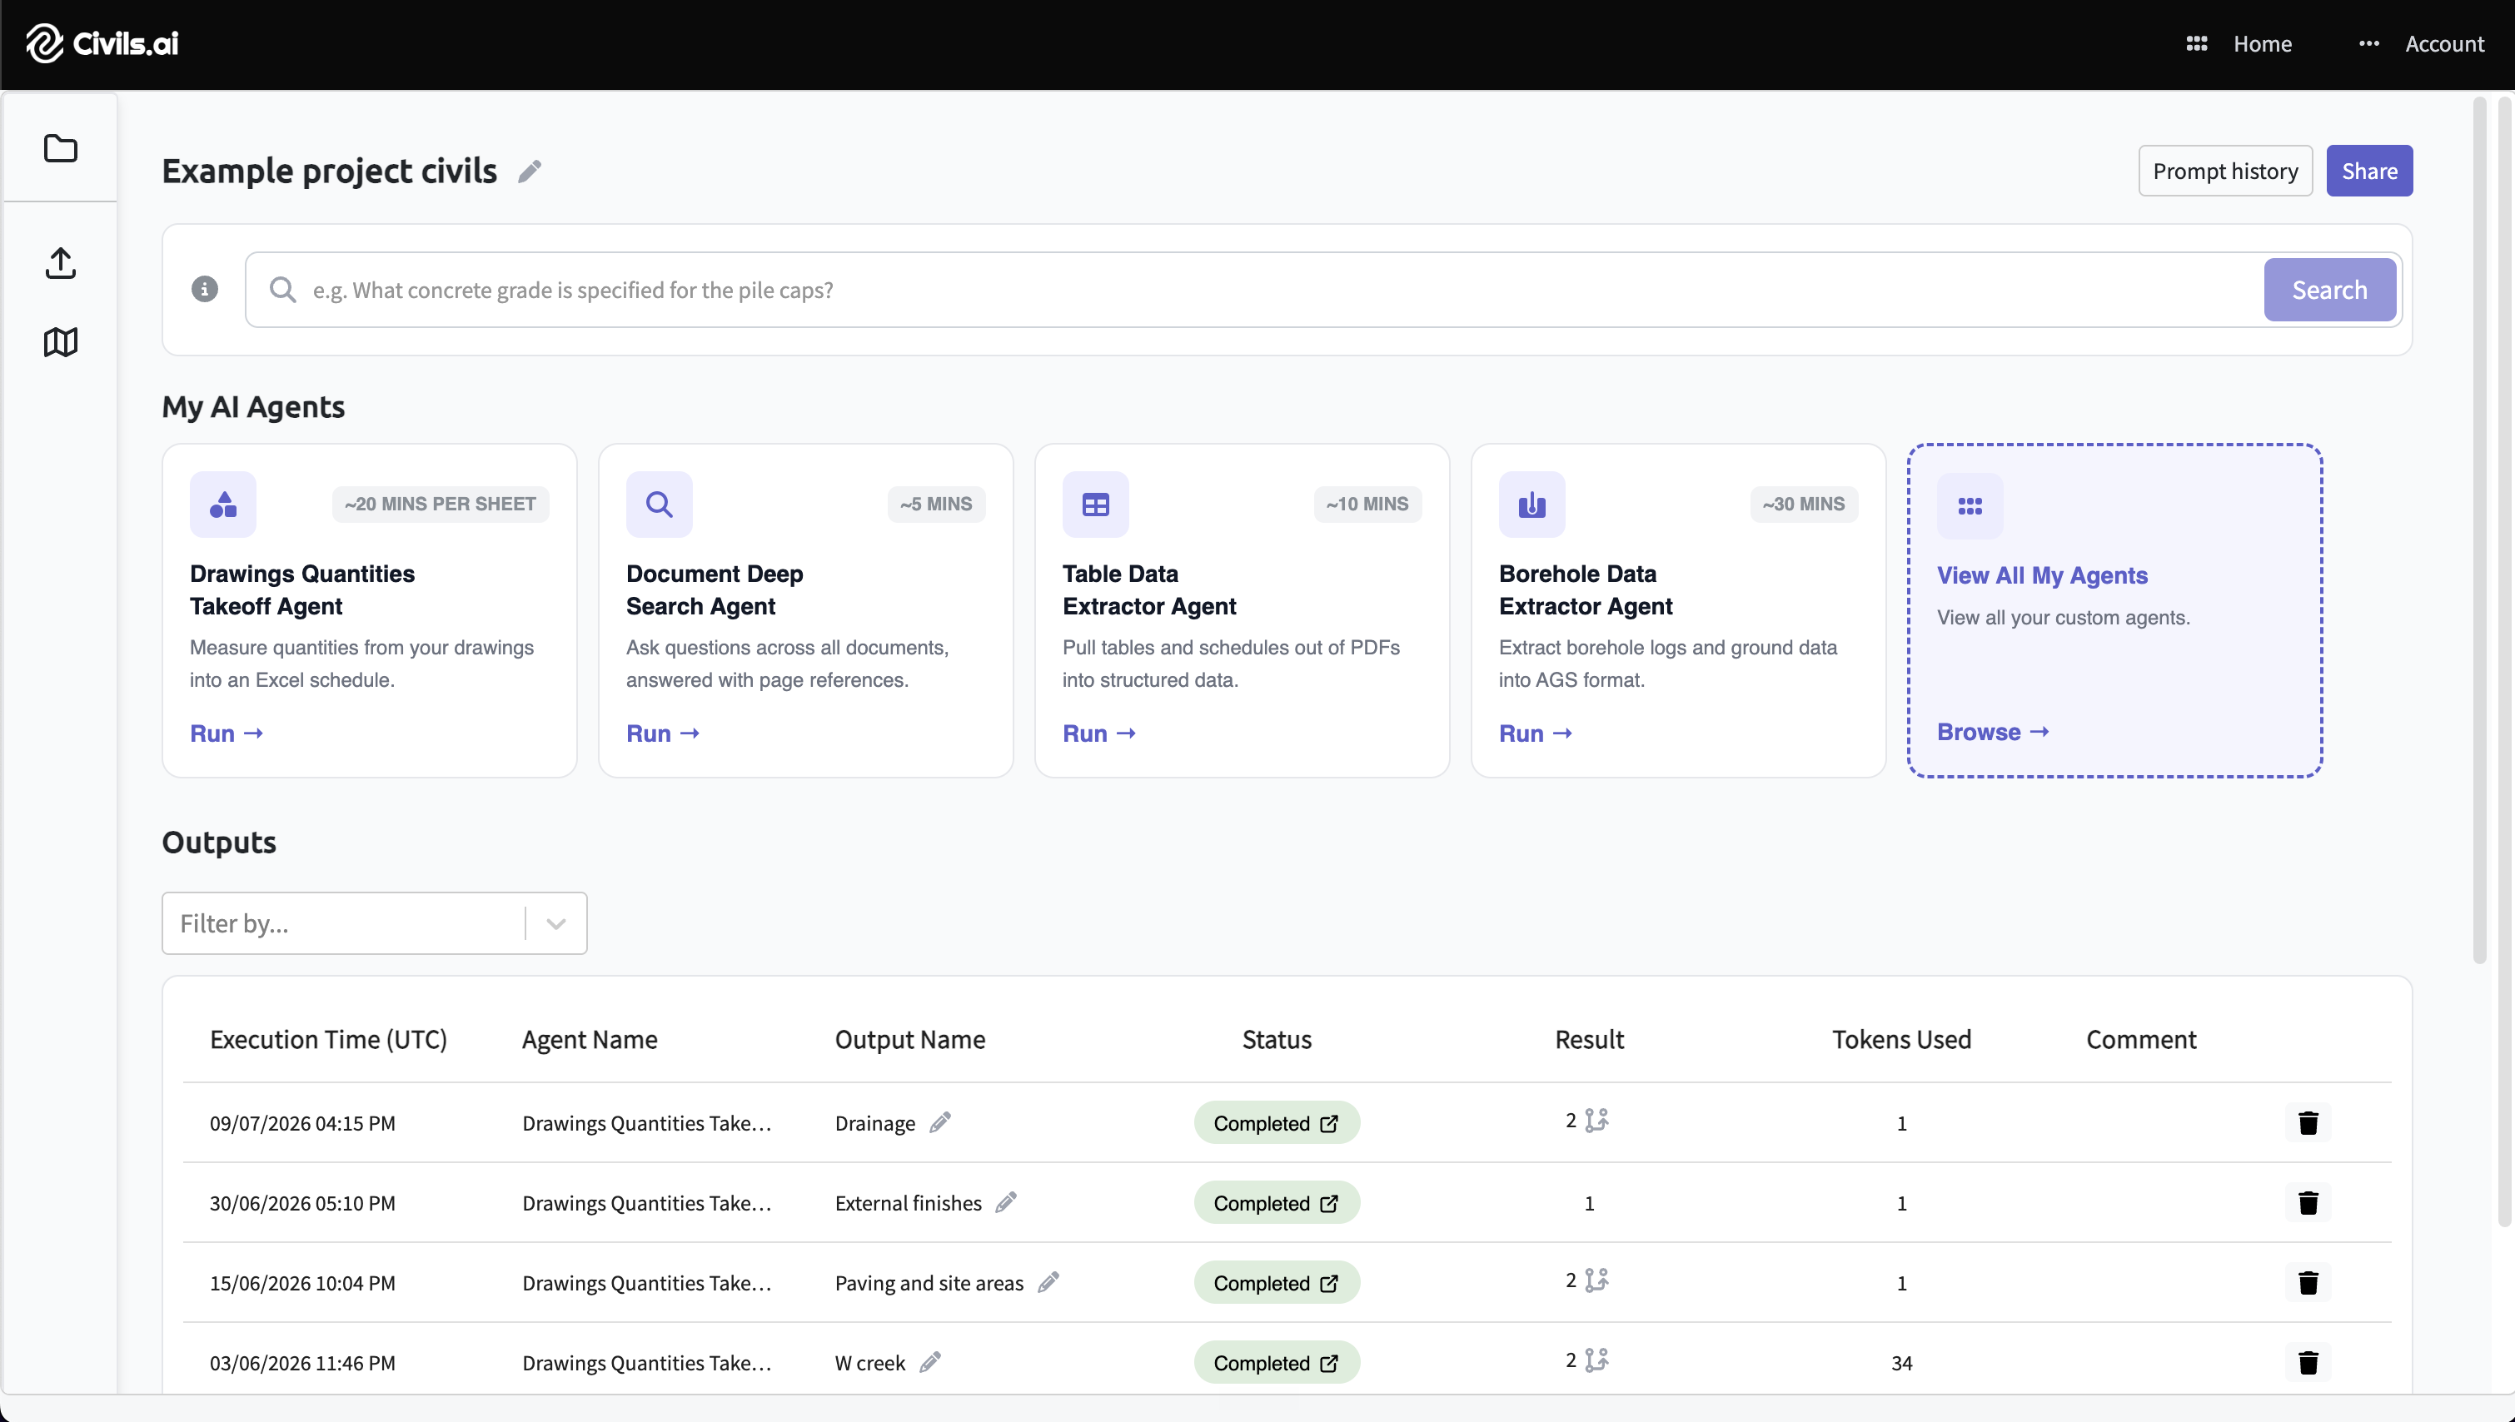Screen dimensions: 2515x1422
Task: Click the outer page scrollbar
Action: point(2505,661)
